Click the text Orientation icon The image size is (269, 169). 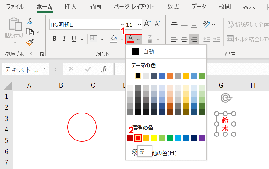(x=206, y=24)
